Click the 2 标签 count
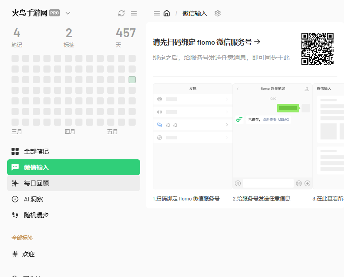This screenshot has width=344, height=277. pyautogui.click(x=69, y=38)
